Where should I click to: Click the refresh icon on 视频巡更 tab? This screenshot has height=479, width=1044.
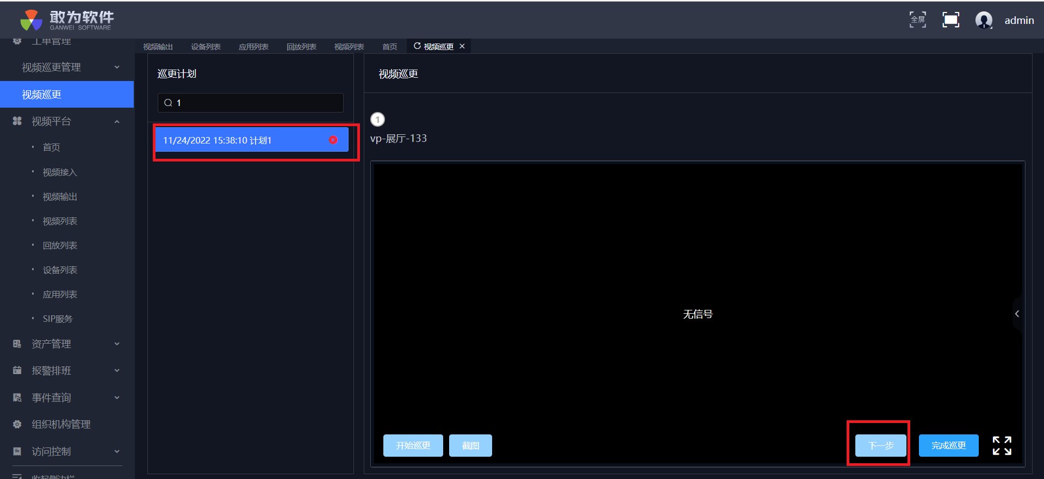tap(417, 46)
